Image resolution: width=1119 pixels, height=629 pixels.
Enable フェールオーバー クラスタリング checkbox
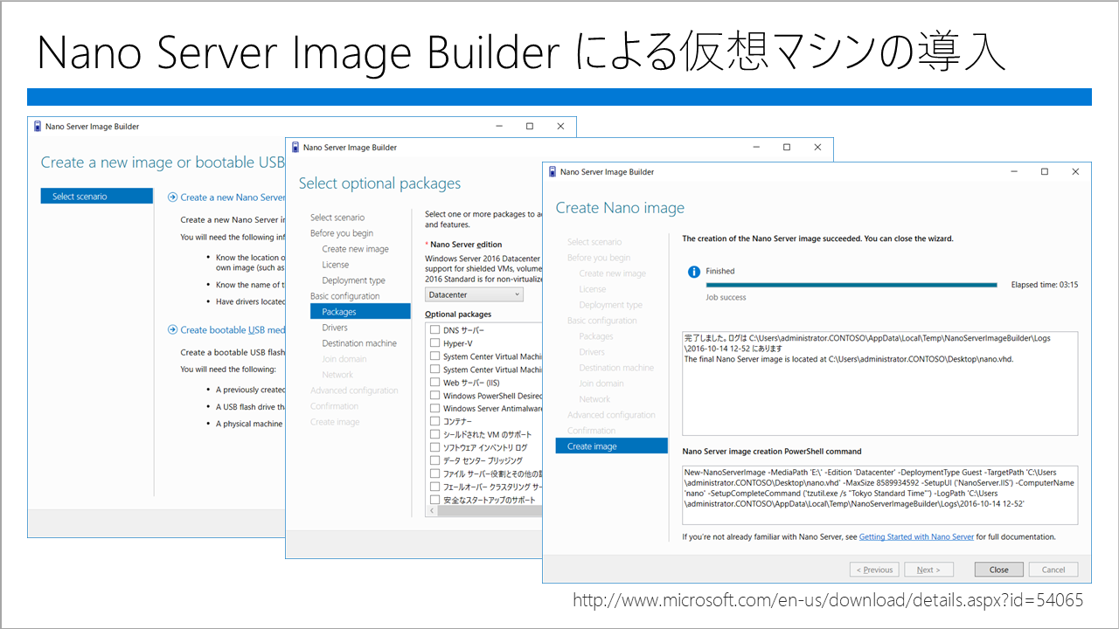[x=434, y=487]
